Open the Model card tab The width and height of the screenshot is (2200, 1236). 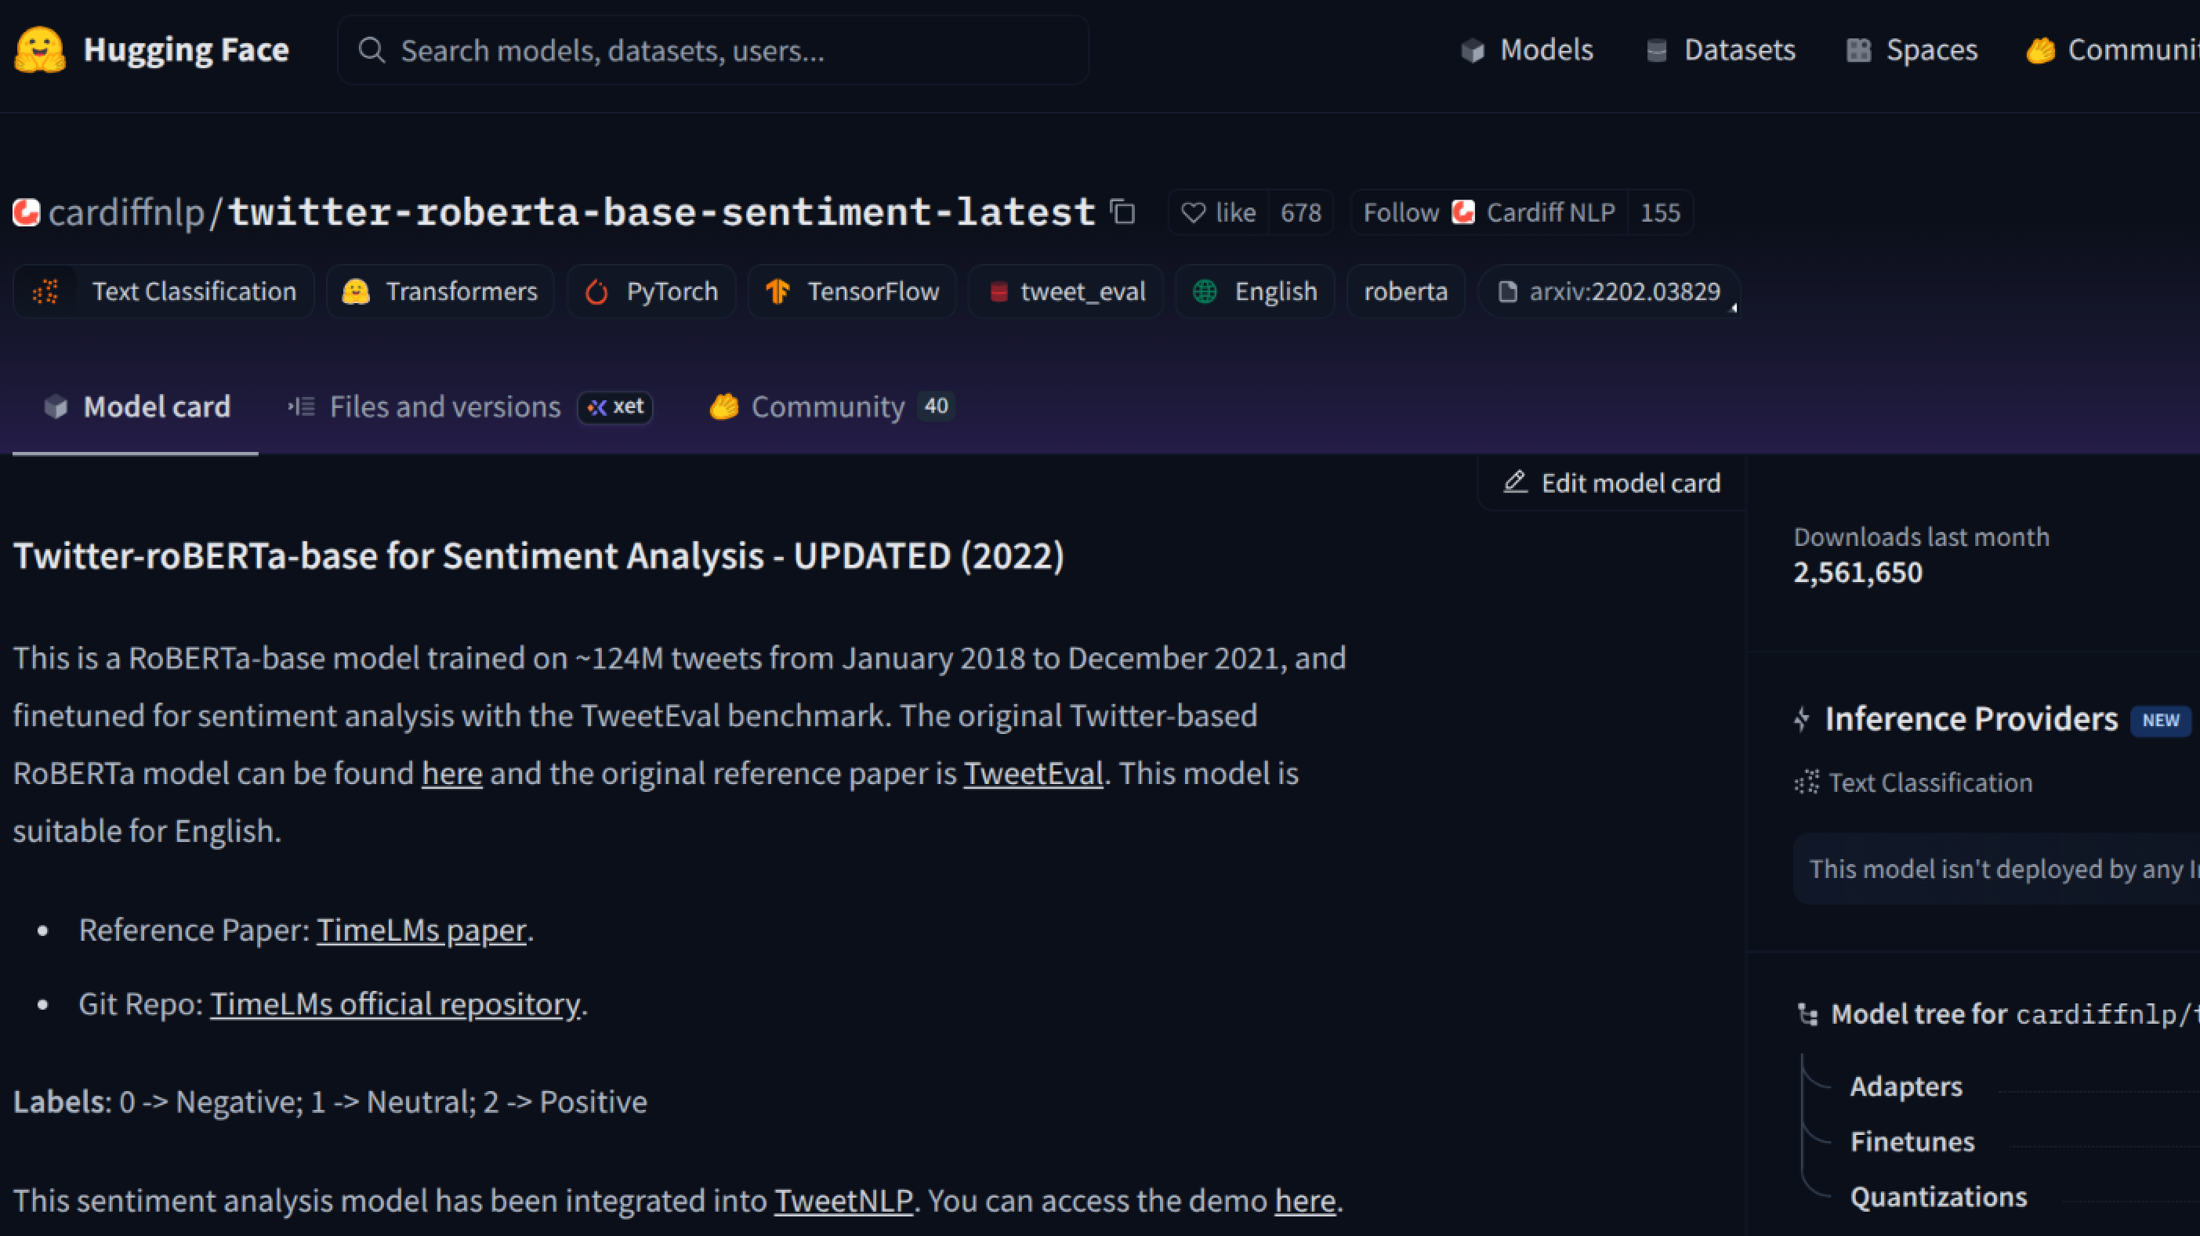point(136,407)
